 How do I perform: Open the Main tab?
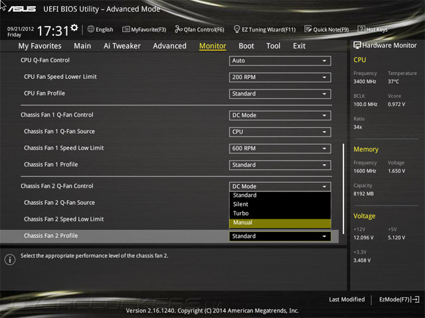(82, 46)
